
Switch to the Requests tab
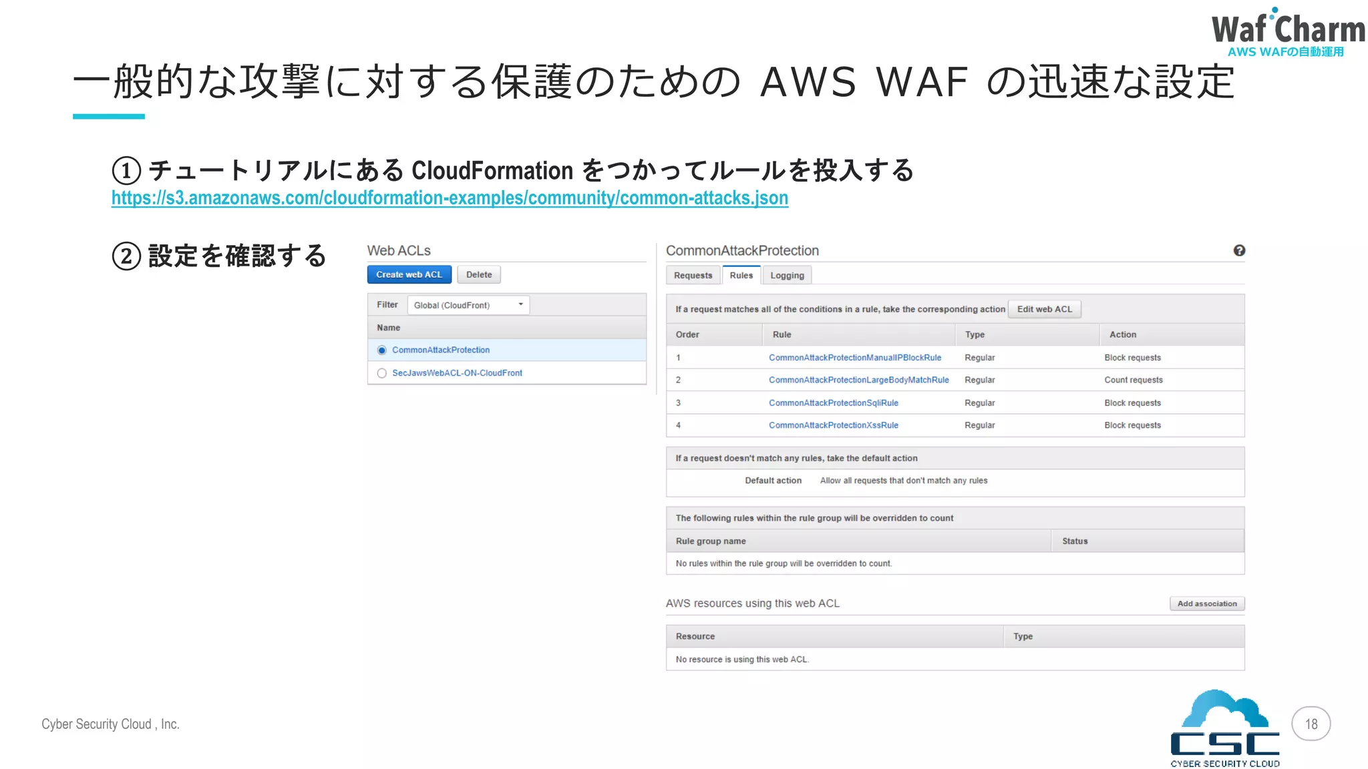(693, 275)
